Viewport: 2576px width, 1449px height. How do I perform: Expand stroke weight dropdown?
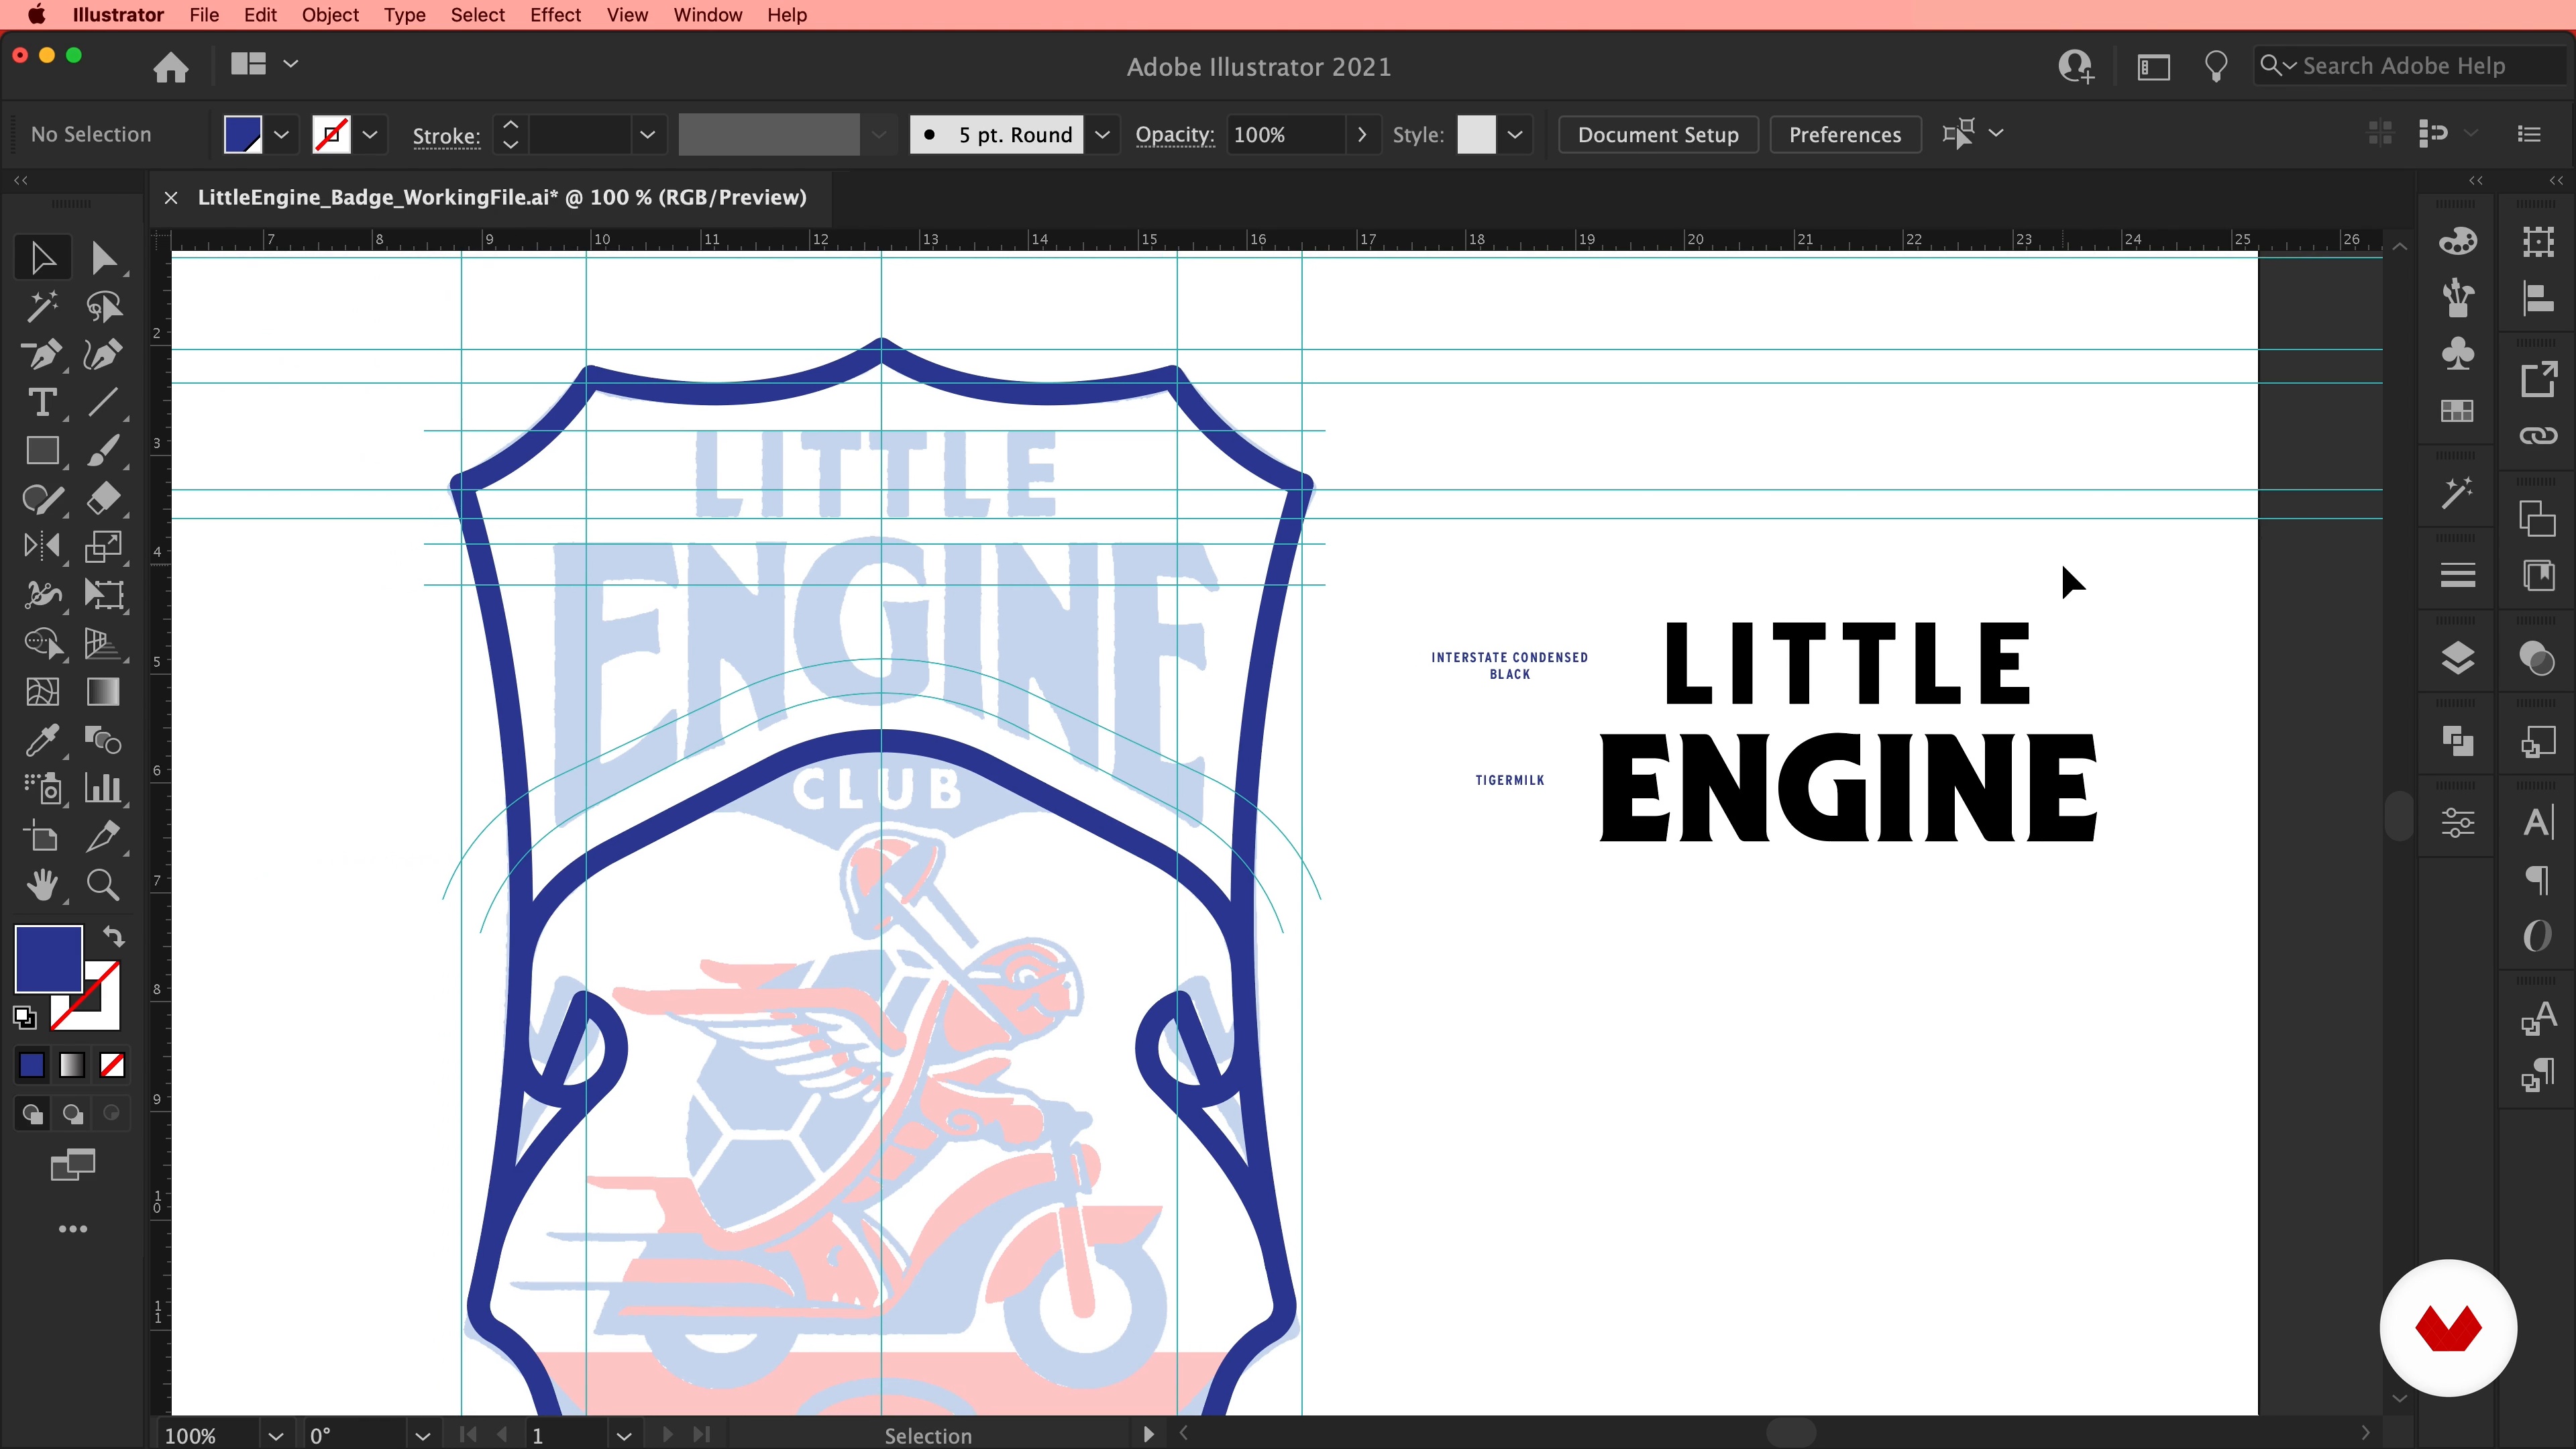pyautogui.click(x=647, y=134)
